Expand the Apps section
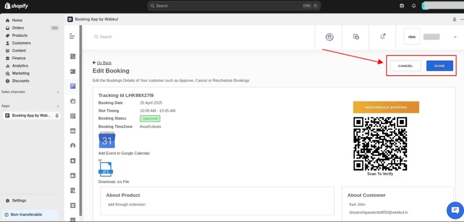This screenshot has height=222, width=464. pyautogui.click(x=58, y=106)
